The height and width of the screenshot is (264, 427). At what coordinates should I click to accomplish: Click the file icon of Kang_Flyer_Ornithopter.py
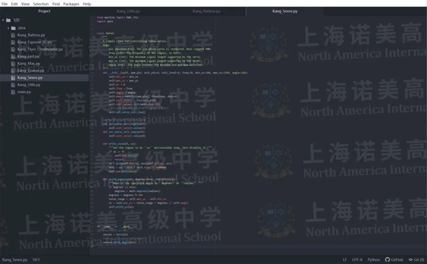(x=13, y=49)
